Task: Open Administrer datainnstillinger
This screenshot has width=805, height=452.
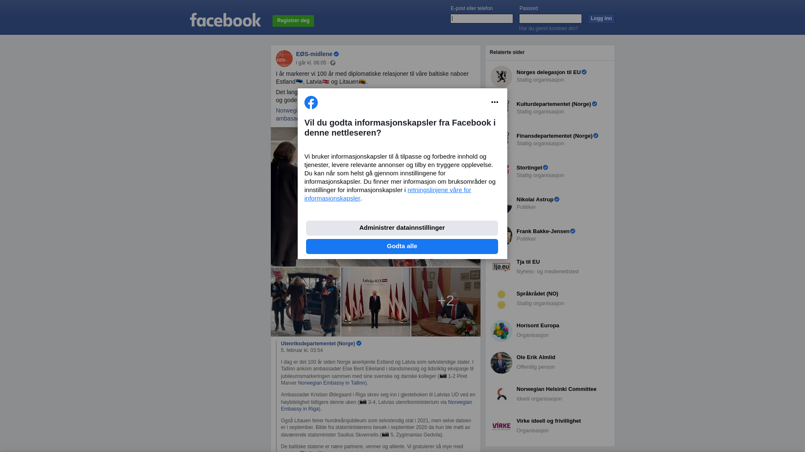Action: pyautogui.click(x=402, y=228)
